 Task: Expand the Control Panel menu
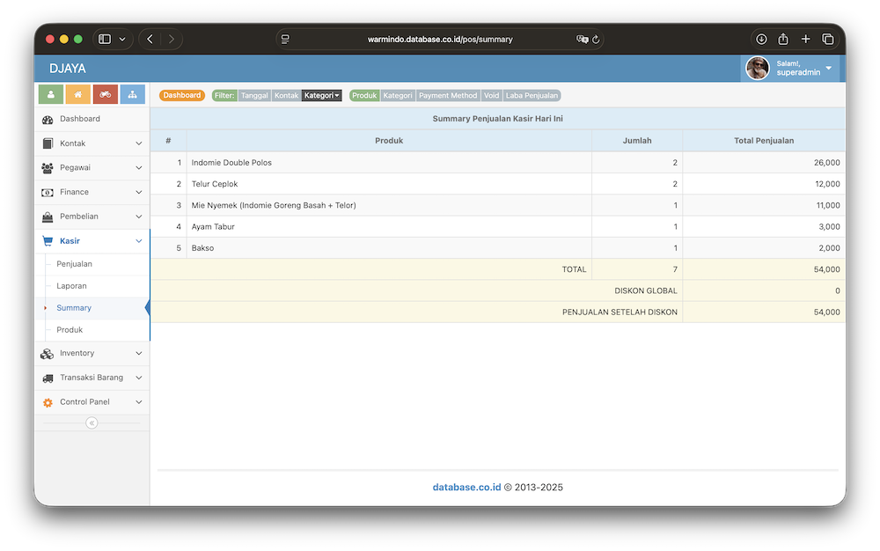click(x=92, y=402)
